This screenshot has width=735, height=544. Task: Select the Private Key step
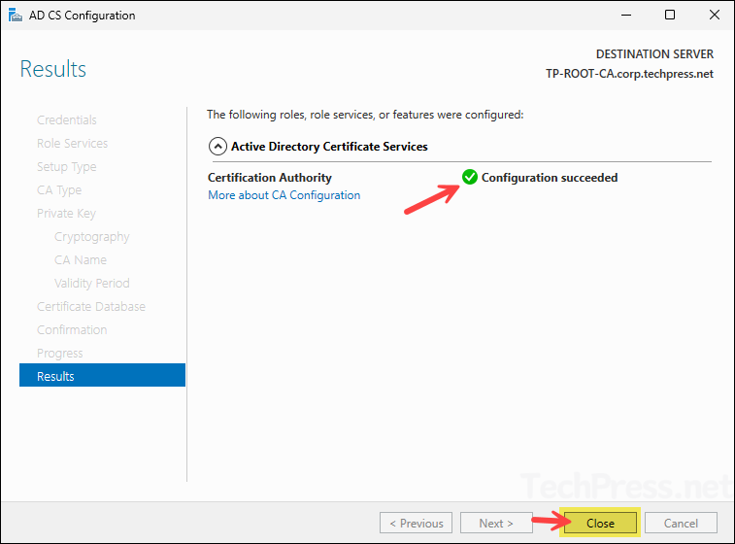tap(66, 214)
